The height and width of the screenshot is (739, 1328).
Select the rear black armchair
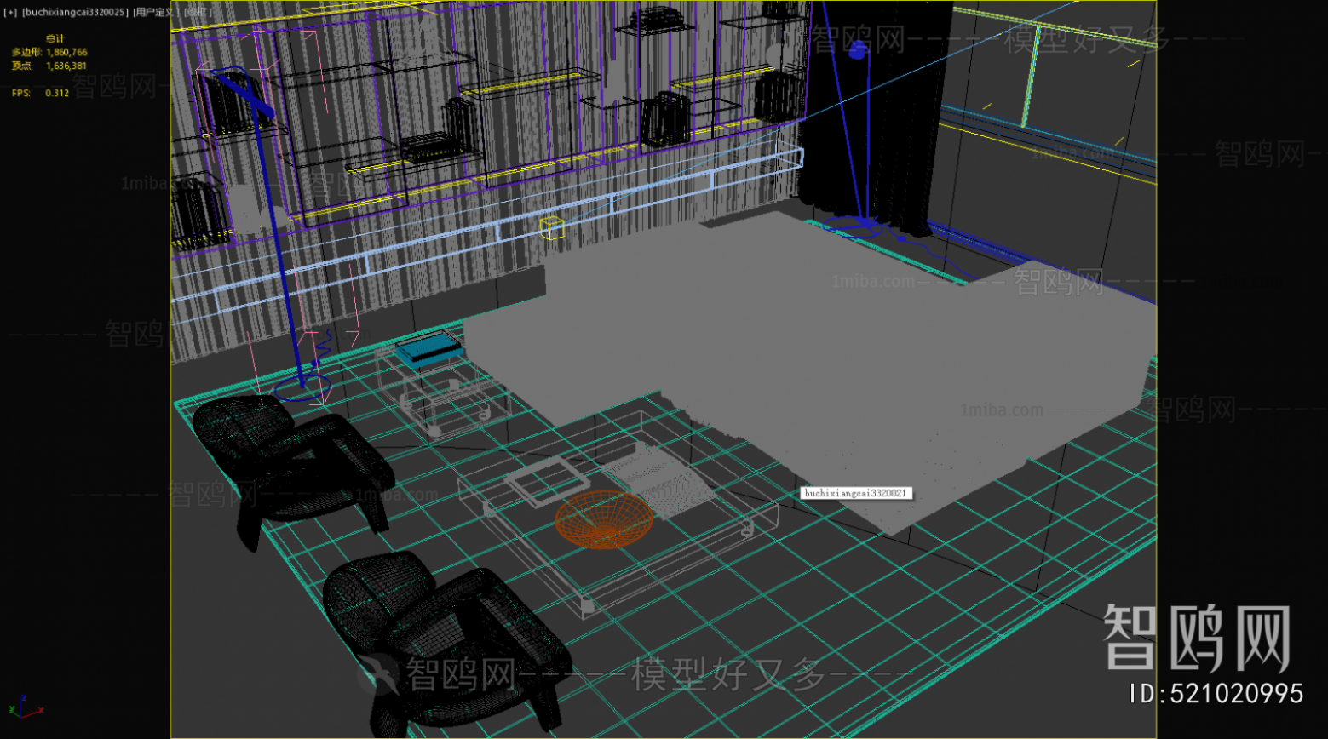285,460
